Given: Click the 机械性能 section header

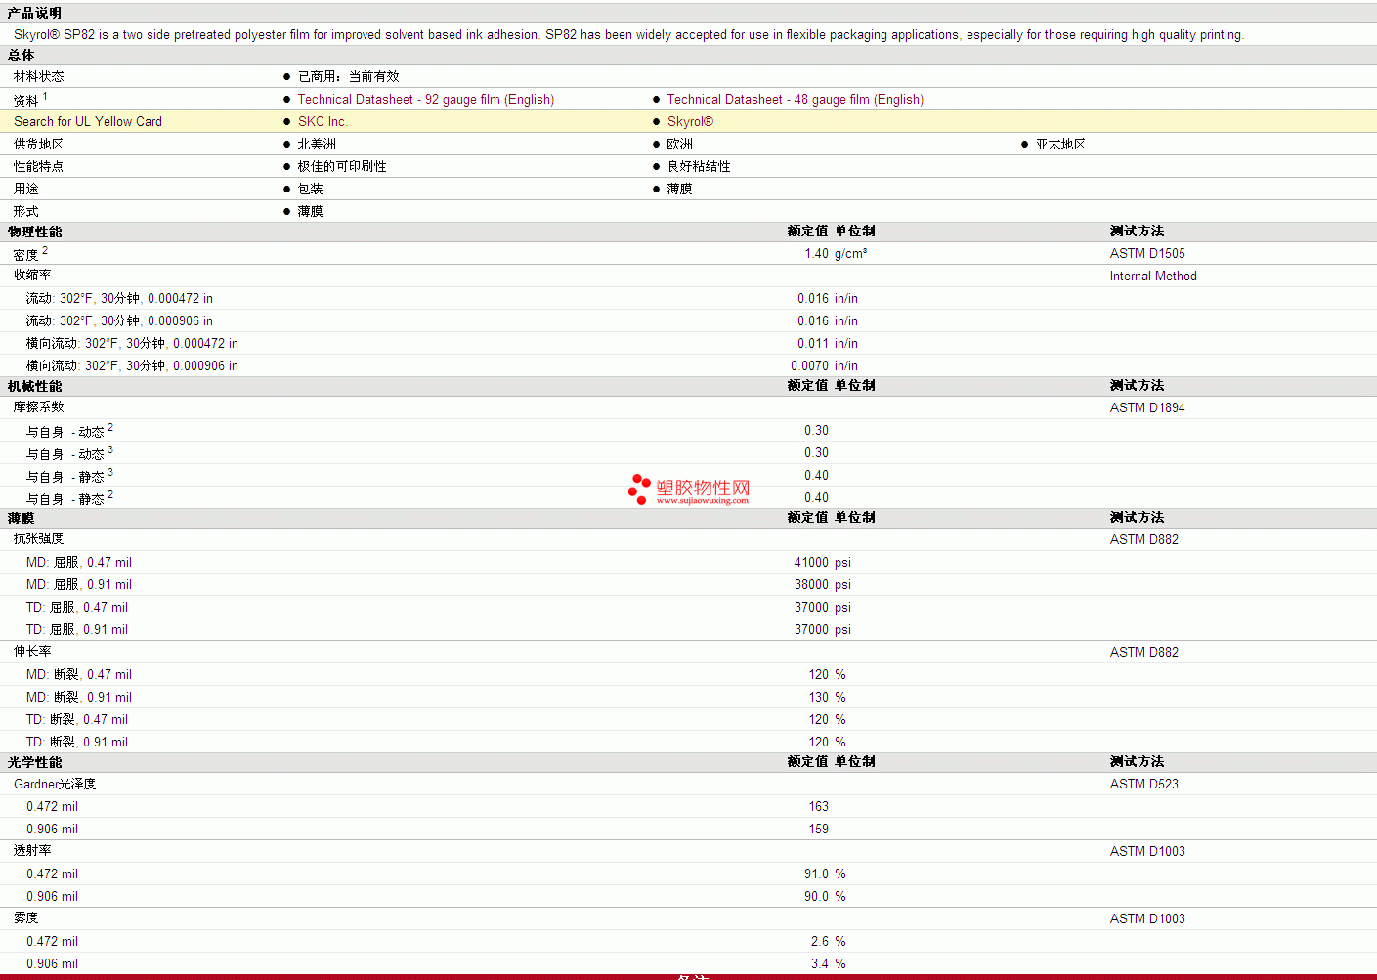Looking at the screenshot, I should pos(34,386).
